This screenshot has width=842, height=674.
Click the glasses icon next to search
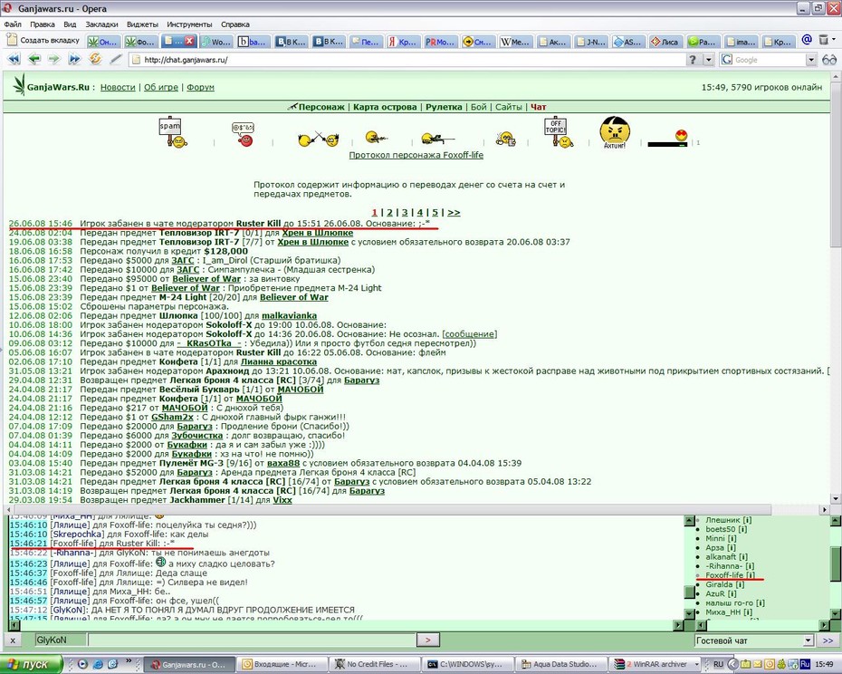point(829,60)
